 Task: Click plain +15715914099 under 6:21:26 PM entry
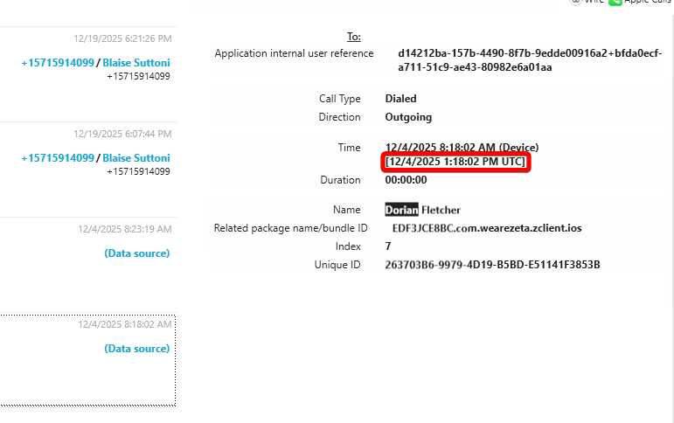(138, 77)
